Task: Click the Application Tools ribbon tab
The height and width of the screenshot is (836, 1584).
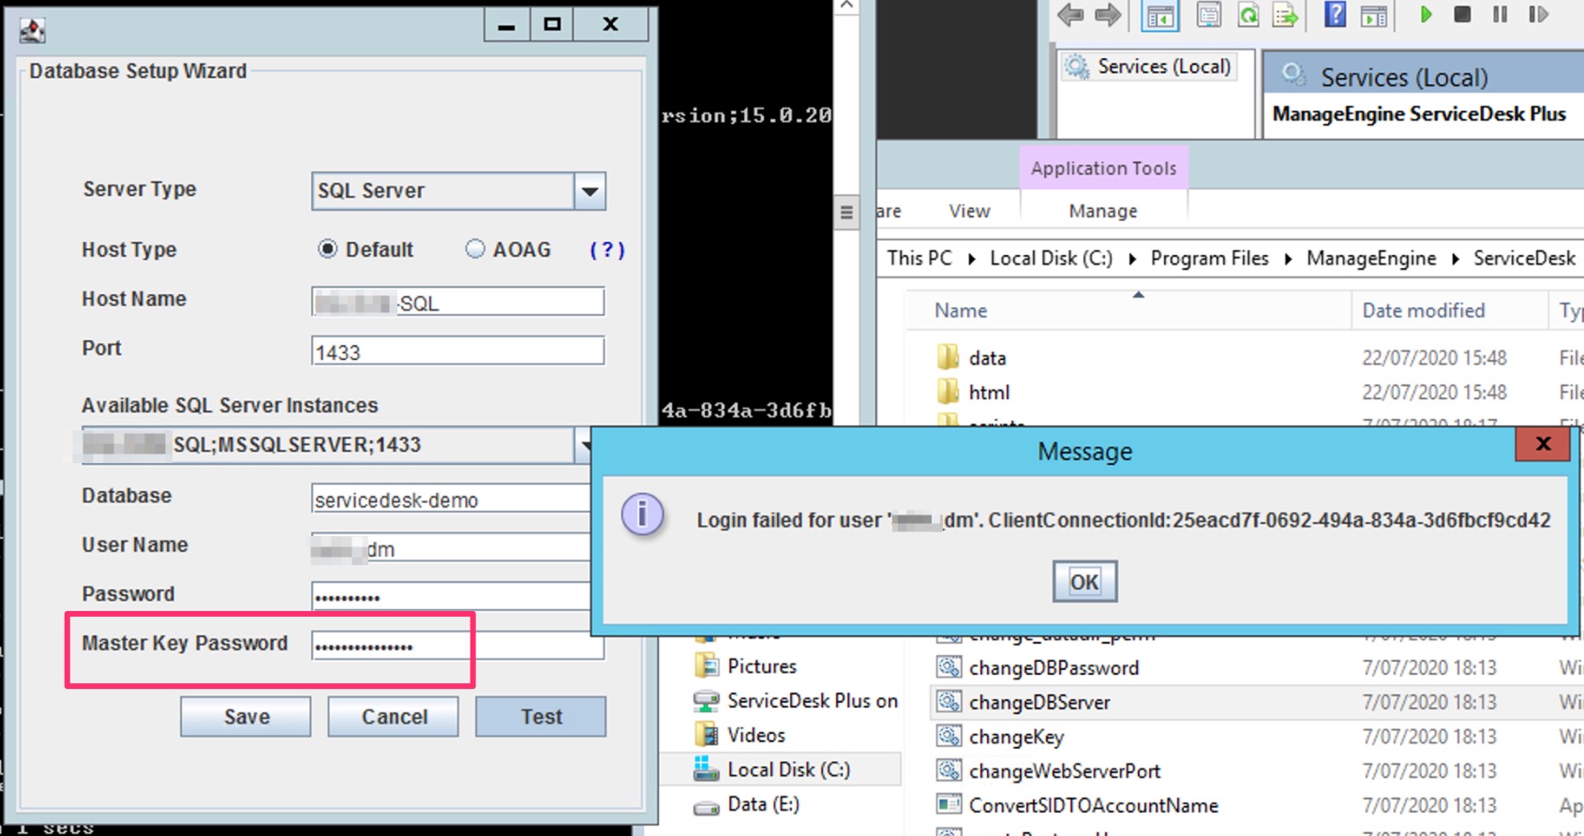Action: tap(1103, 168)
